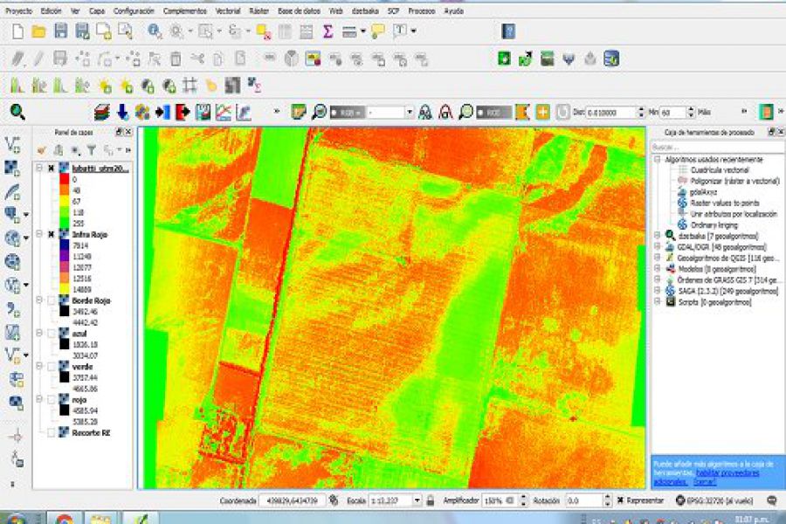Activate the map tips speech bubble icon
The image size is (786, 524).
pos(378,31)
